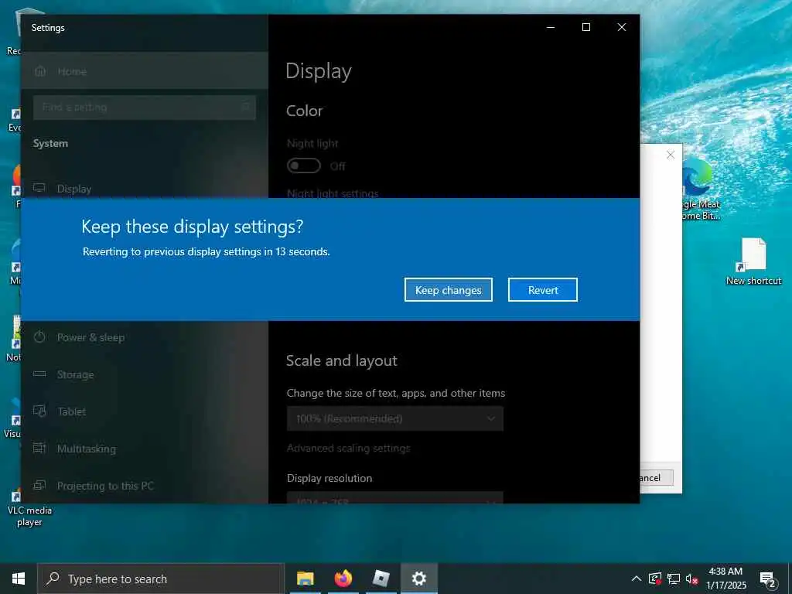This screenshot has width=792, height=594.
Task: Maximize the Settings window
Action: 586,27
